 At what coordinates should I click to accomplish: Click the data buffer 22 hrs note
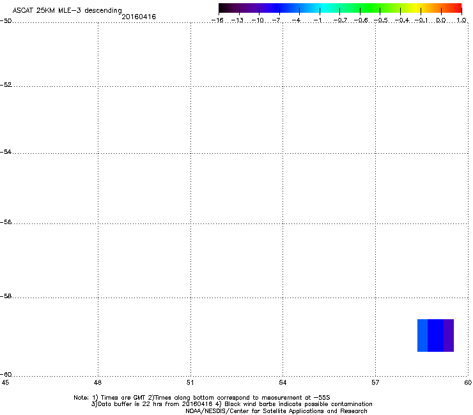[231, 404]
